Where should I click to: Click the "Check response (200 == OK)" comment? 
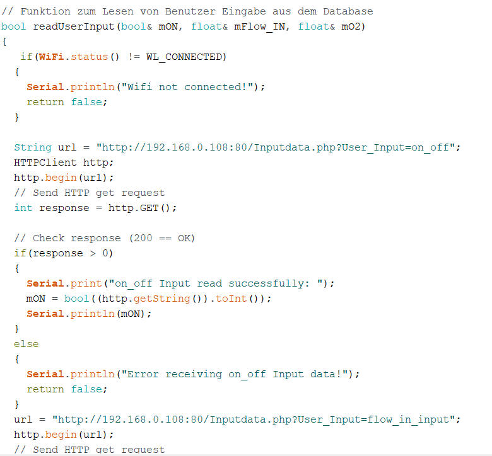tap(105, 238)
